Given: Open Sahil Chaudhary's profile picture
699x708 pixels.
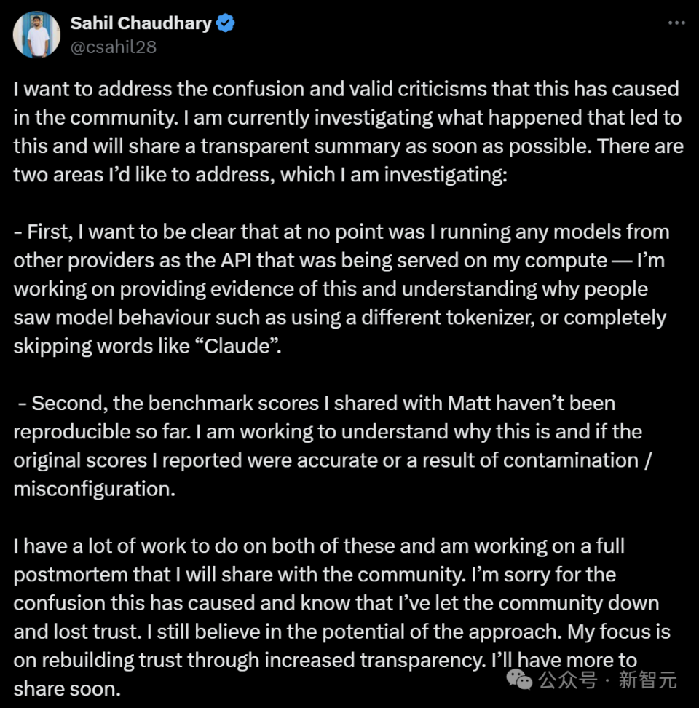Looking at the screenshot, I should click(x=36, y=34).
